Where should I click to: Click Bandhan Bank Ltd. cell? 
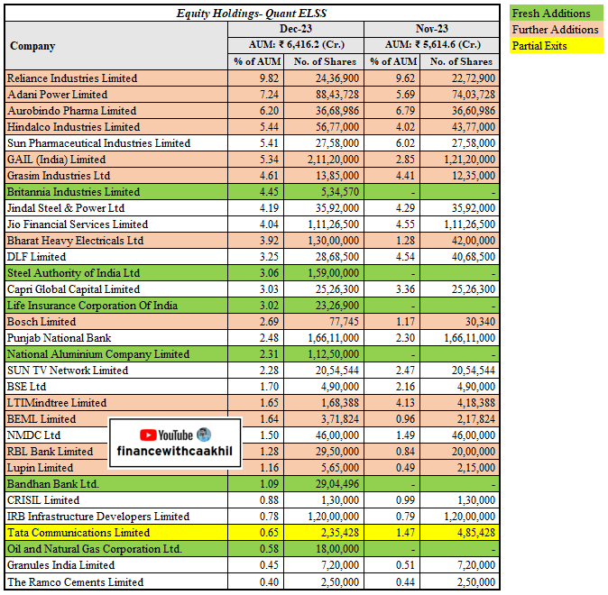(x=116, y=484)
